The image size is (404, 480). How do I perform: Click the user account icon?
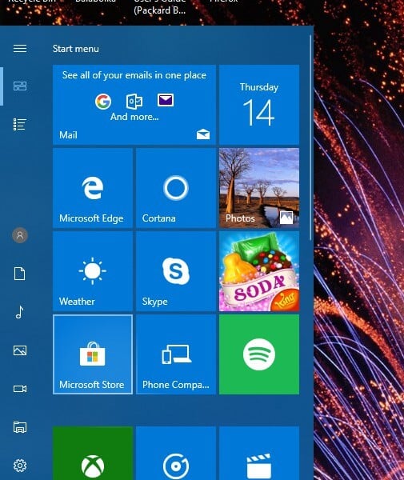click(20, 235)
